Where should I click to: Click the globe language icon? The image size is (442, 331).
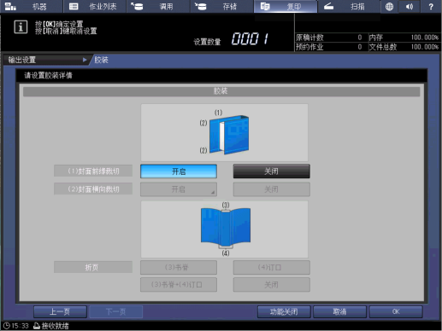point(389,6)
